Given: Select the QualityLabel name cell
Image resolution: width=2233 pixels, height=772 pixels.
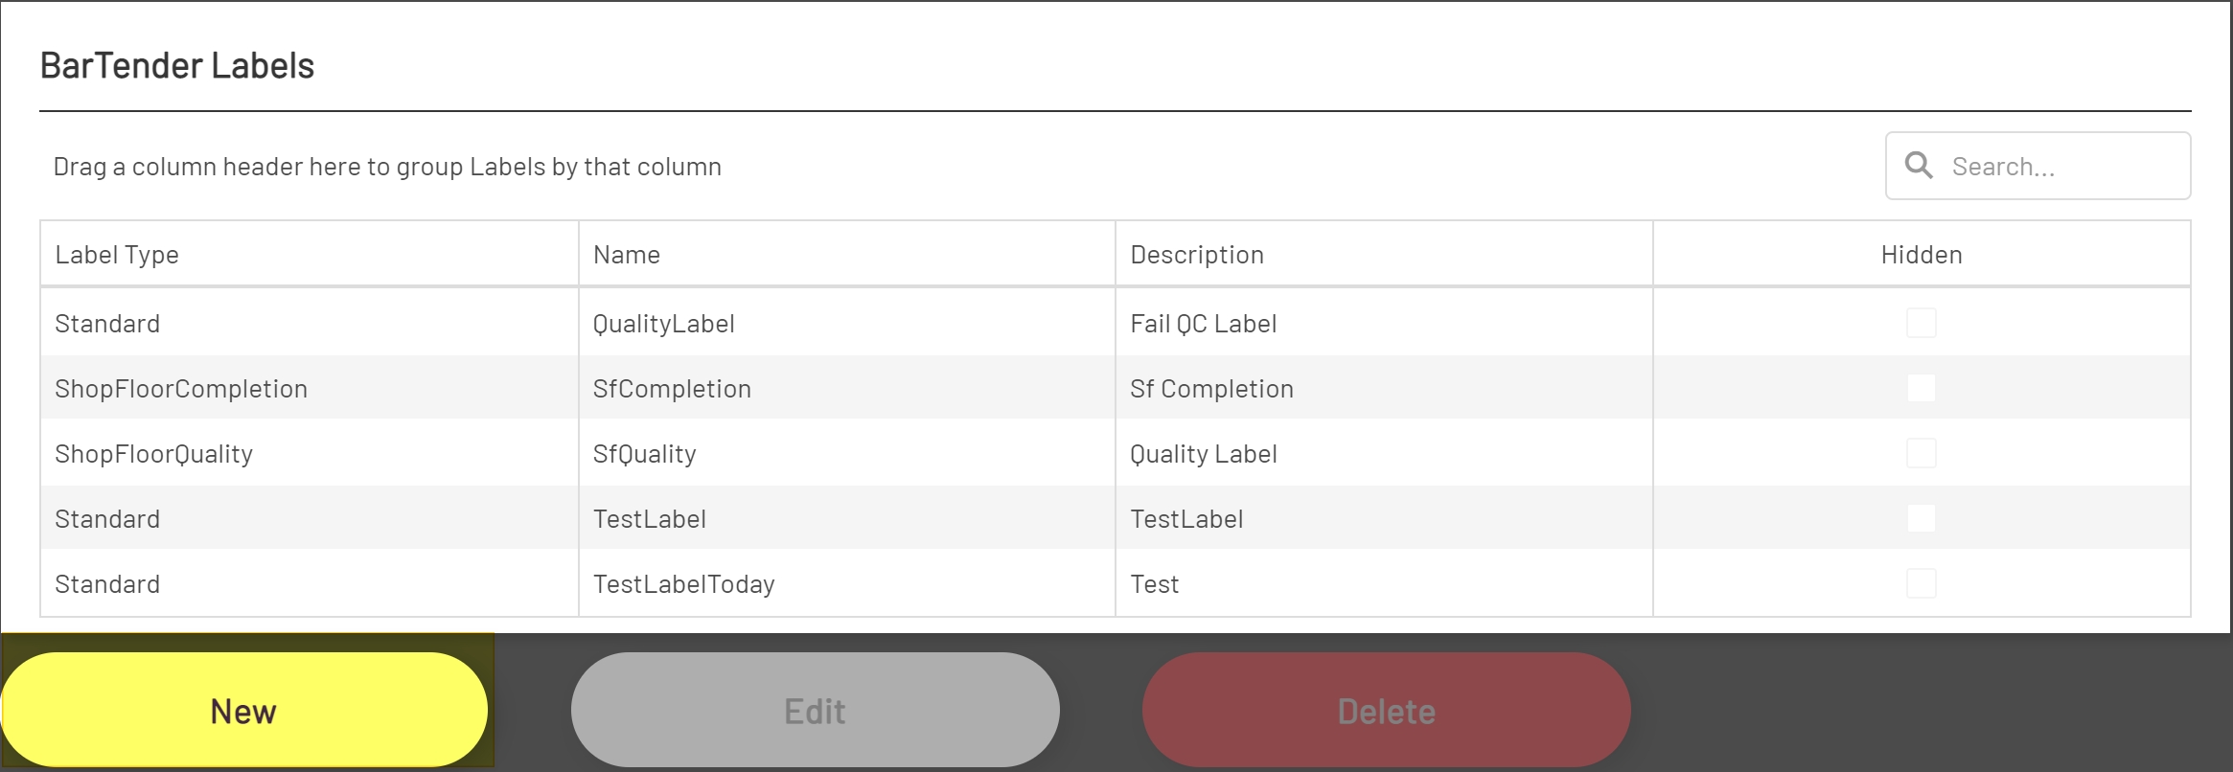Looking at the screenshot, I should coord(663,324).
